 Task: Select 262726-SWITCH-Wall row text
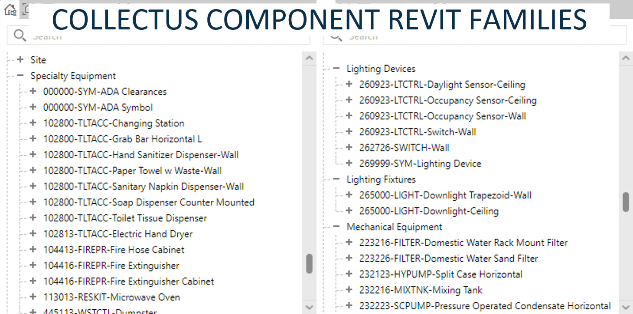(x=404, y=148)
